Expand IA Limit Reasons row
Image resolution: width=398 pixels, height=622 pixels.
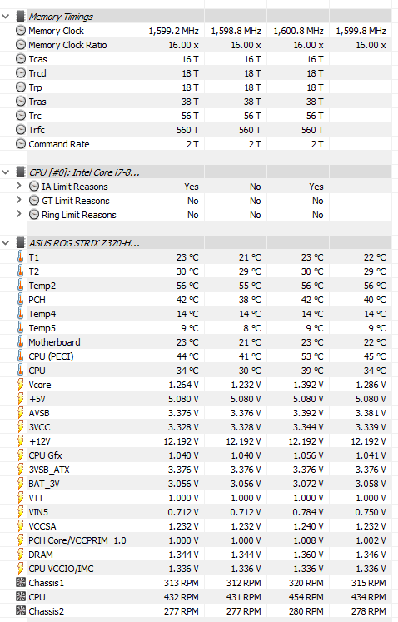(x=18, y=186)
